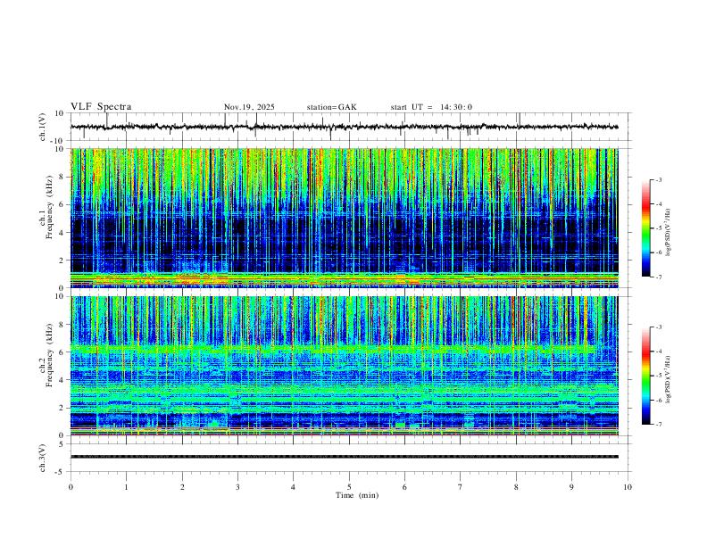This screenshot has width=707, height=546.
Task: Click ch.2 color bar label 'log(PSD)(V²/Hz)'
Action: click(x=669, y=379)
